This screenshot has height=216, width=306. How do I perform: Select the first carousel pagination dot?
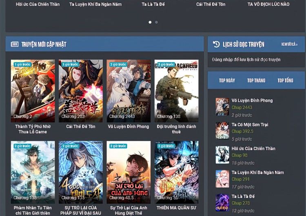(150, 22)
